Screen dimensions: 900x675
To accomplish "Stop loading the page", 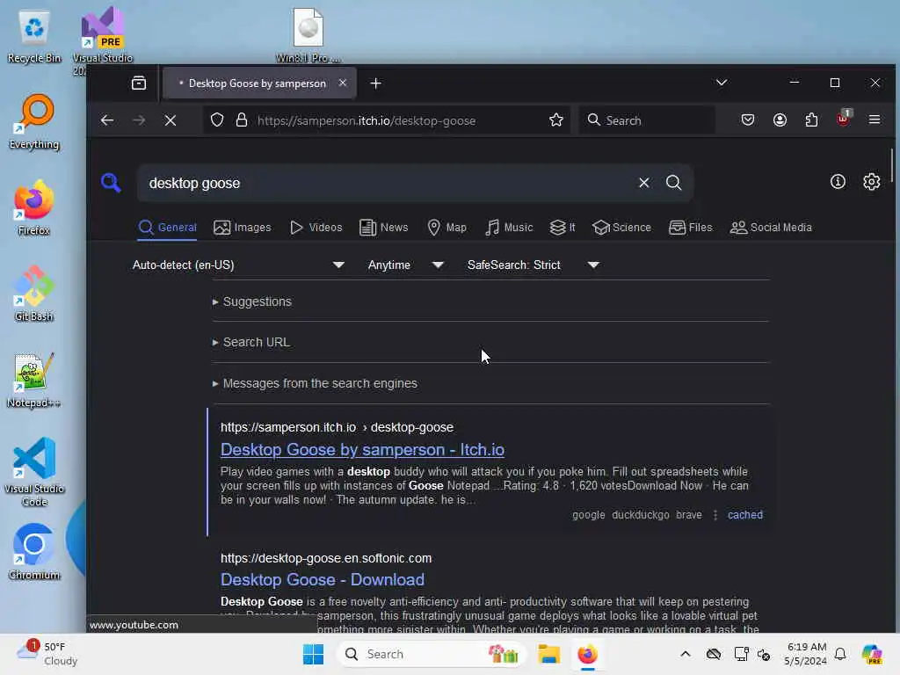I will 171,120.
